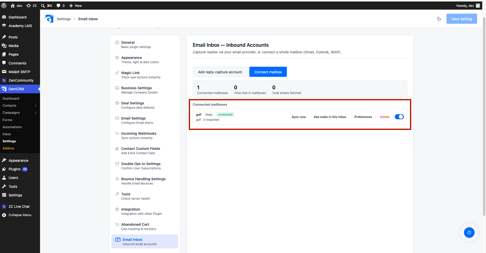Expand the Campaigns submenu arrow
The image size is (486, 253).
click(x=35, y=113)
